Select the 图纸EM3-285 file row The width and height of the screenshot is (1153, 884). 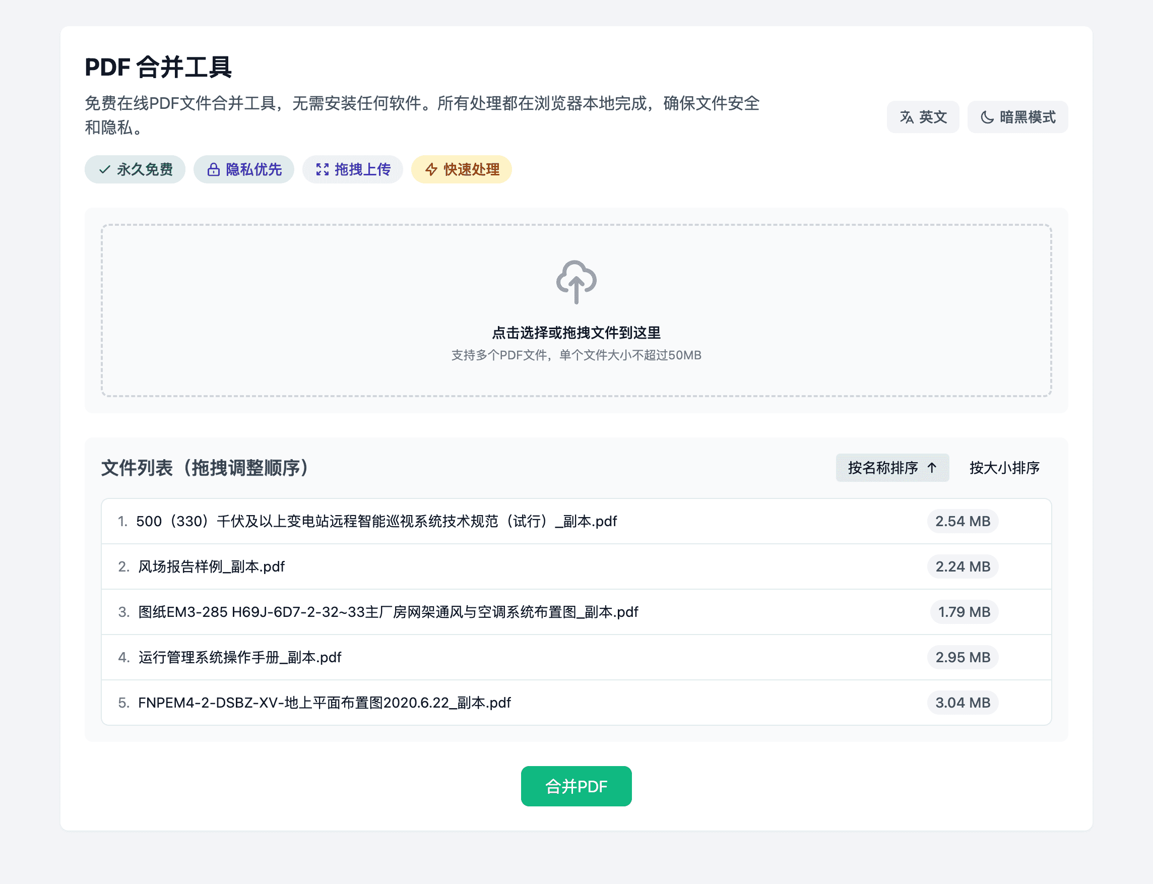388,612
